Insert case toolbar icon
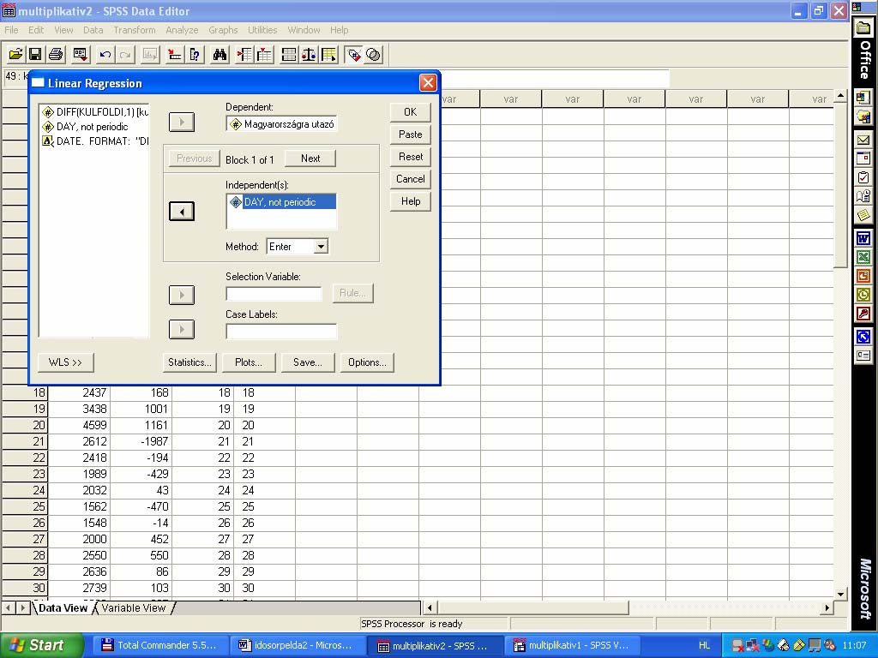Viewport: 878px width, 658px height. (x=244, y=54)
